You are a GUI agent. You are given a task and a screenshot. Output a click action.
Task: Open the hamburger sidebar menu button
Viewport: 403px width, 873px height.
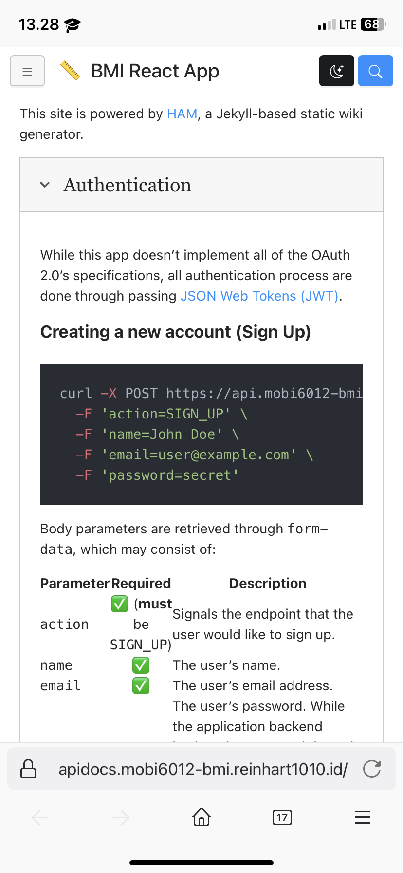click(27, 71)
